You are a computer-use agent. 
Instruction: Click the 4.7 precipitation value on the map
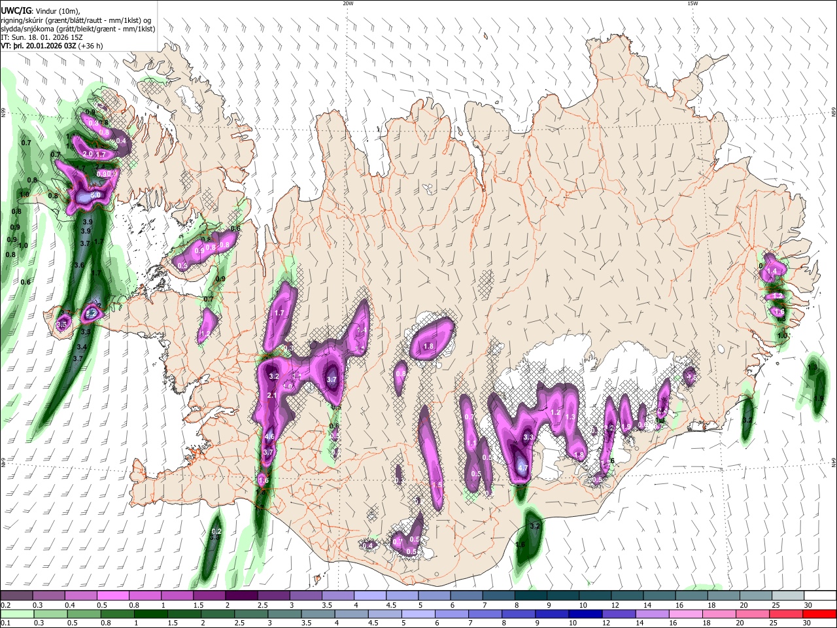tap(522, 468)
